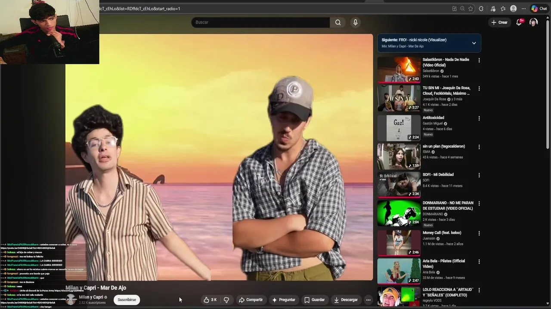Open apps grid icon in address bar
The height and width of the screenshot is (309, 551).
[455, 9]
